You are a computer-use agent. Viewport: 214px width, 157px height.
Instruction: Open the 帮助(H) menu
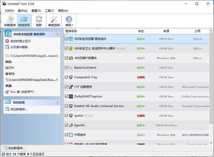pos(63,11)
